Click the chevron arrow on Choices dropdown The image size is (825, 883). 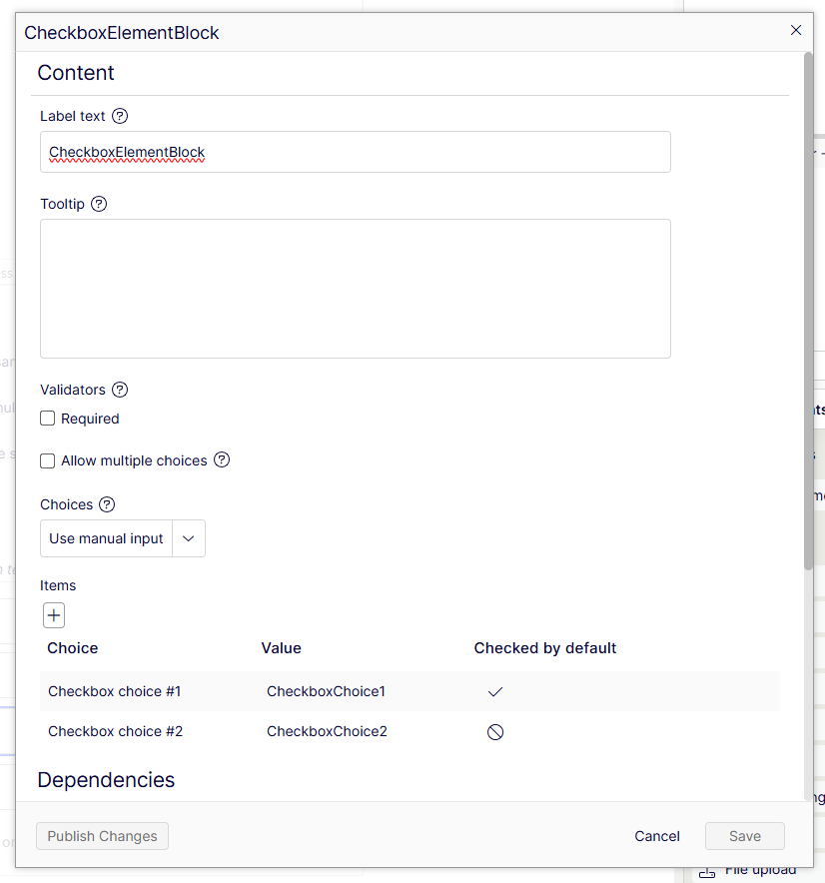189,538
